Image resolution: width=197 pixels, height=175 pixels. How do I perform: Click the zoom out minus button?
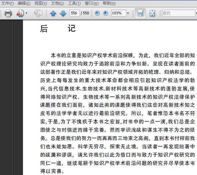pyautogui.click(x=97, y=13)
